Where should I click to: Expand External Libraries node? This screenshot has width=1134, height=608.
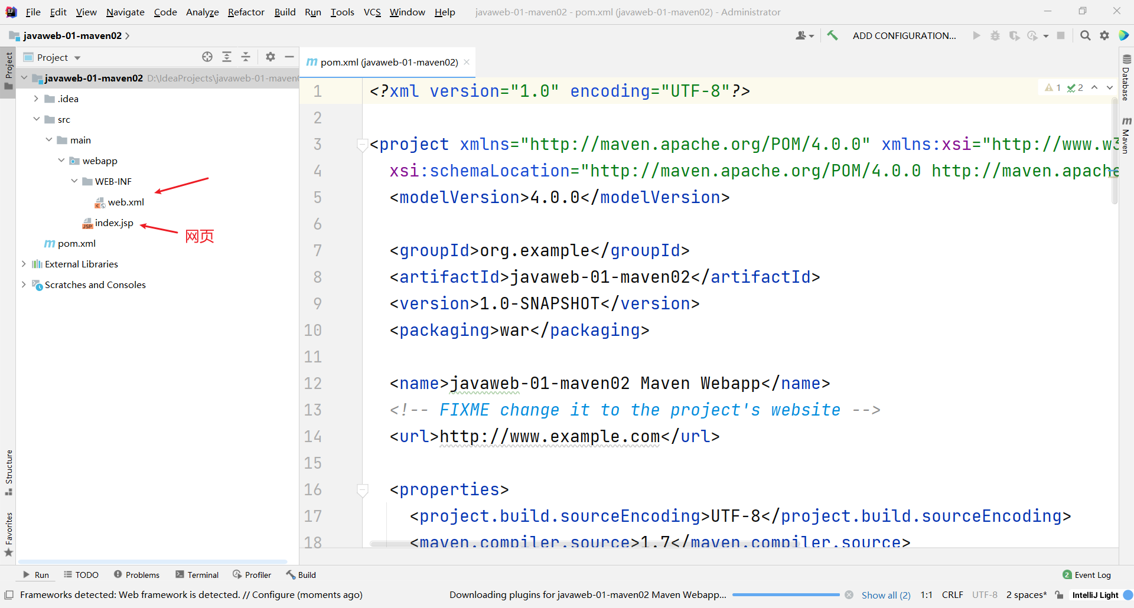point(24,264)
